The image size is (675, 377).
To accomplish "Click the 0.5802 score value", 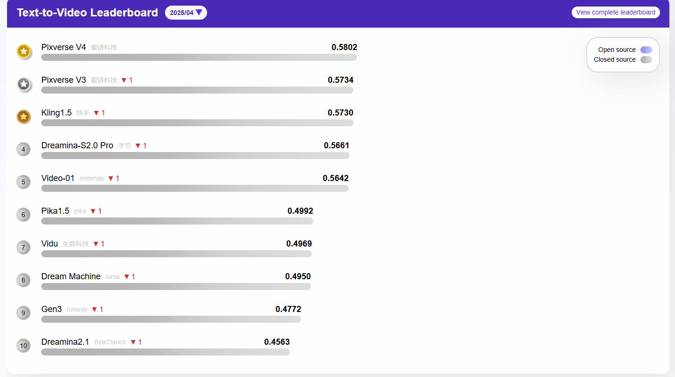I will coord(344,47).
